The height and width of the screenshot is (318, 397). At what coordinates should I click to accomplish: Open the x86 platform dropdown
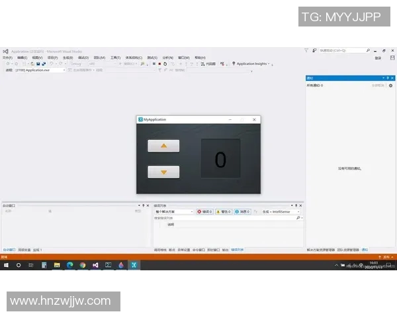[103, 64]
